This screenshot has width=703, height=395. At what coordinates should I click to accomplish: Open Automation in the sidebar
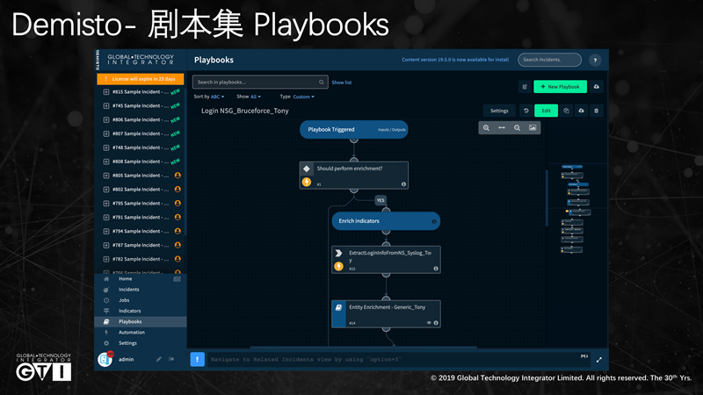click(x=131, y=333)
